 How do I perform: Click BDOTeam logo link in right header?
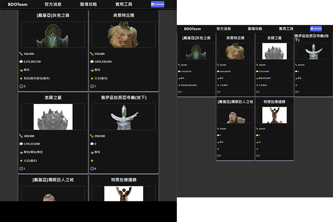click(x=192, y=29)
